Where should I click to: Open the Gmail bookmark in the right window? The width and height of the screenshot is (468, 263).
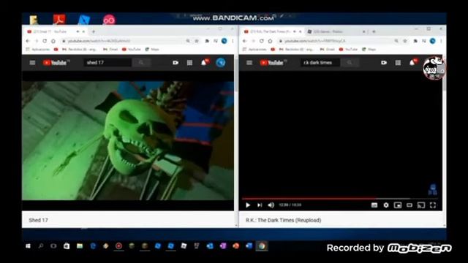tap(327, 49)
